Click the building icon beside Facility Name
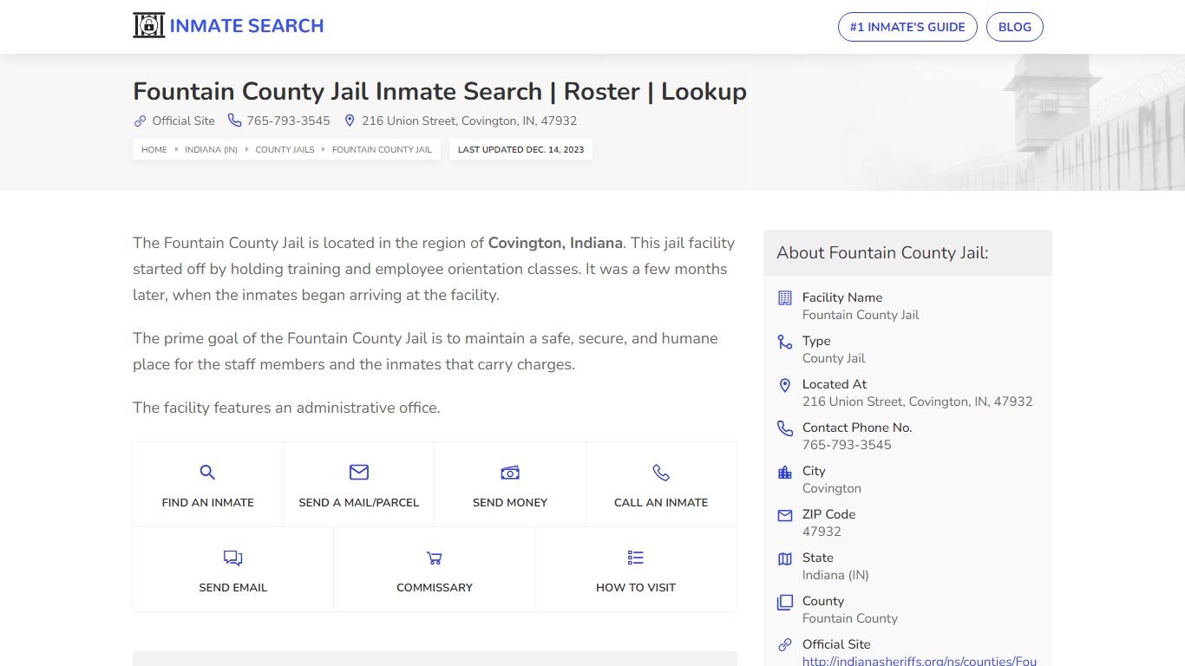This screenshot has height=666, width=1185. tap(785, 297)
